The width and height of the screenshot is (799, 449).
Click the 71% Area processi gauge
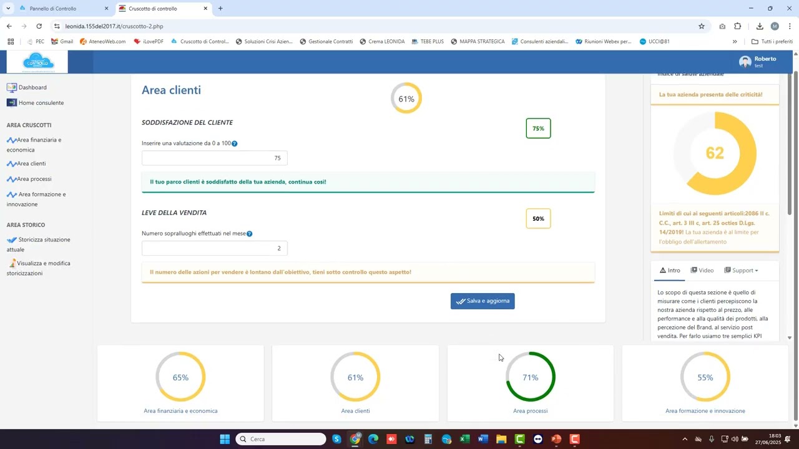pyautogui.click(x=530, y=377)
